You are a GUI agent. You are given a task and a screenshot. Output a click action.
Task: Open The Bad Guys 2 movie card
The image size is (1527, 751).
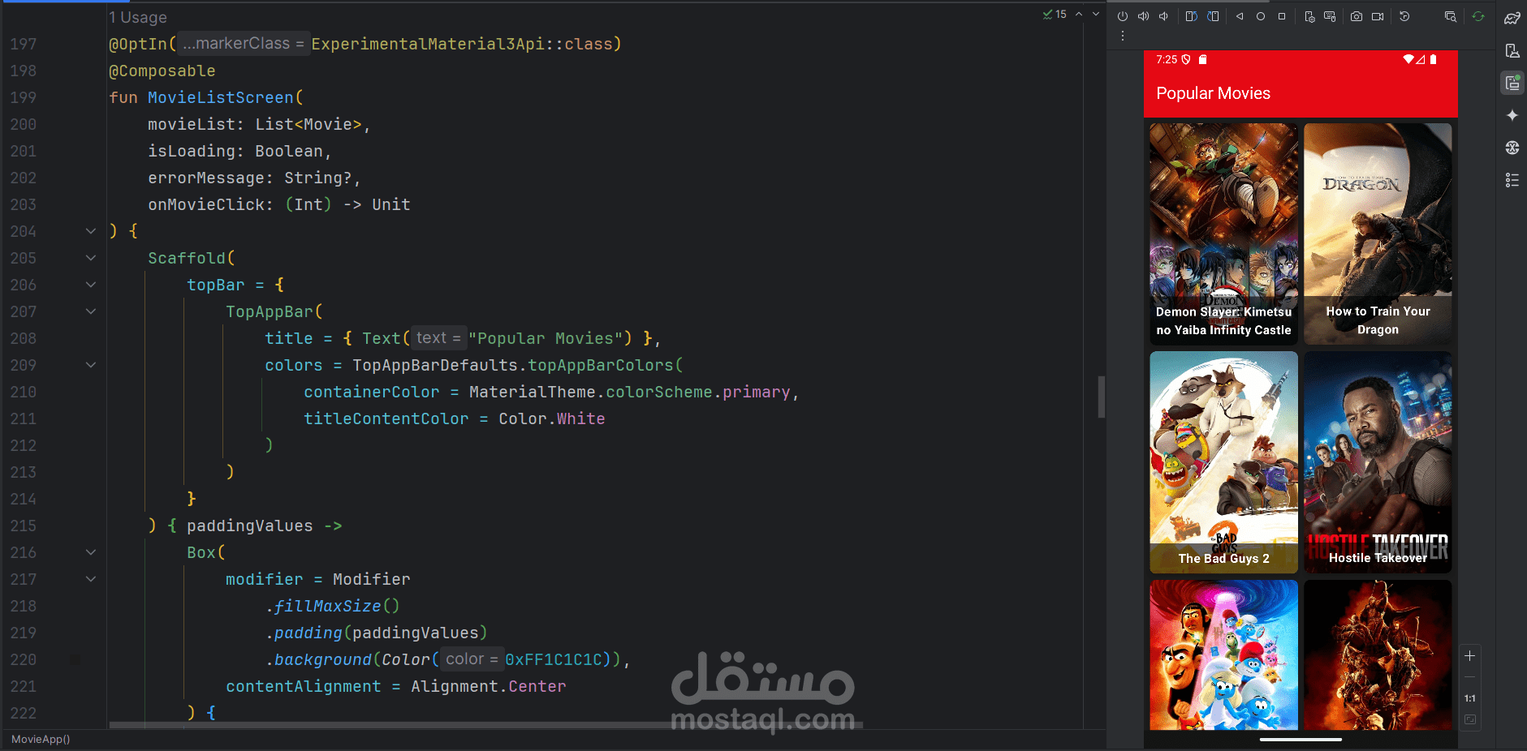tap(1223, 462)
